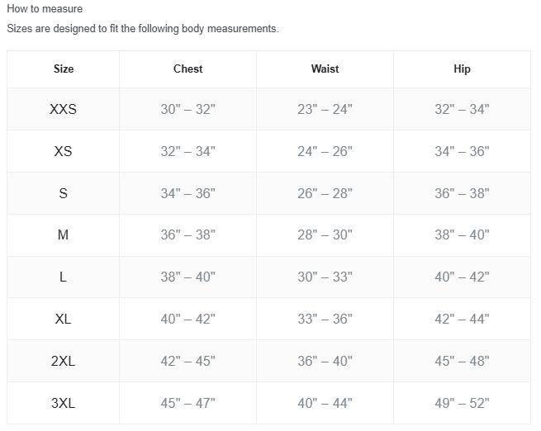Viewport: 541px width, 431px height.
Task: Select the L waist measurement 30" – 33"
Action: pyautogui.click(x=325, y=277)
